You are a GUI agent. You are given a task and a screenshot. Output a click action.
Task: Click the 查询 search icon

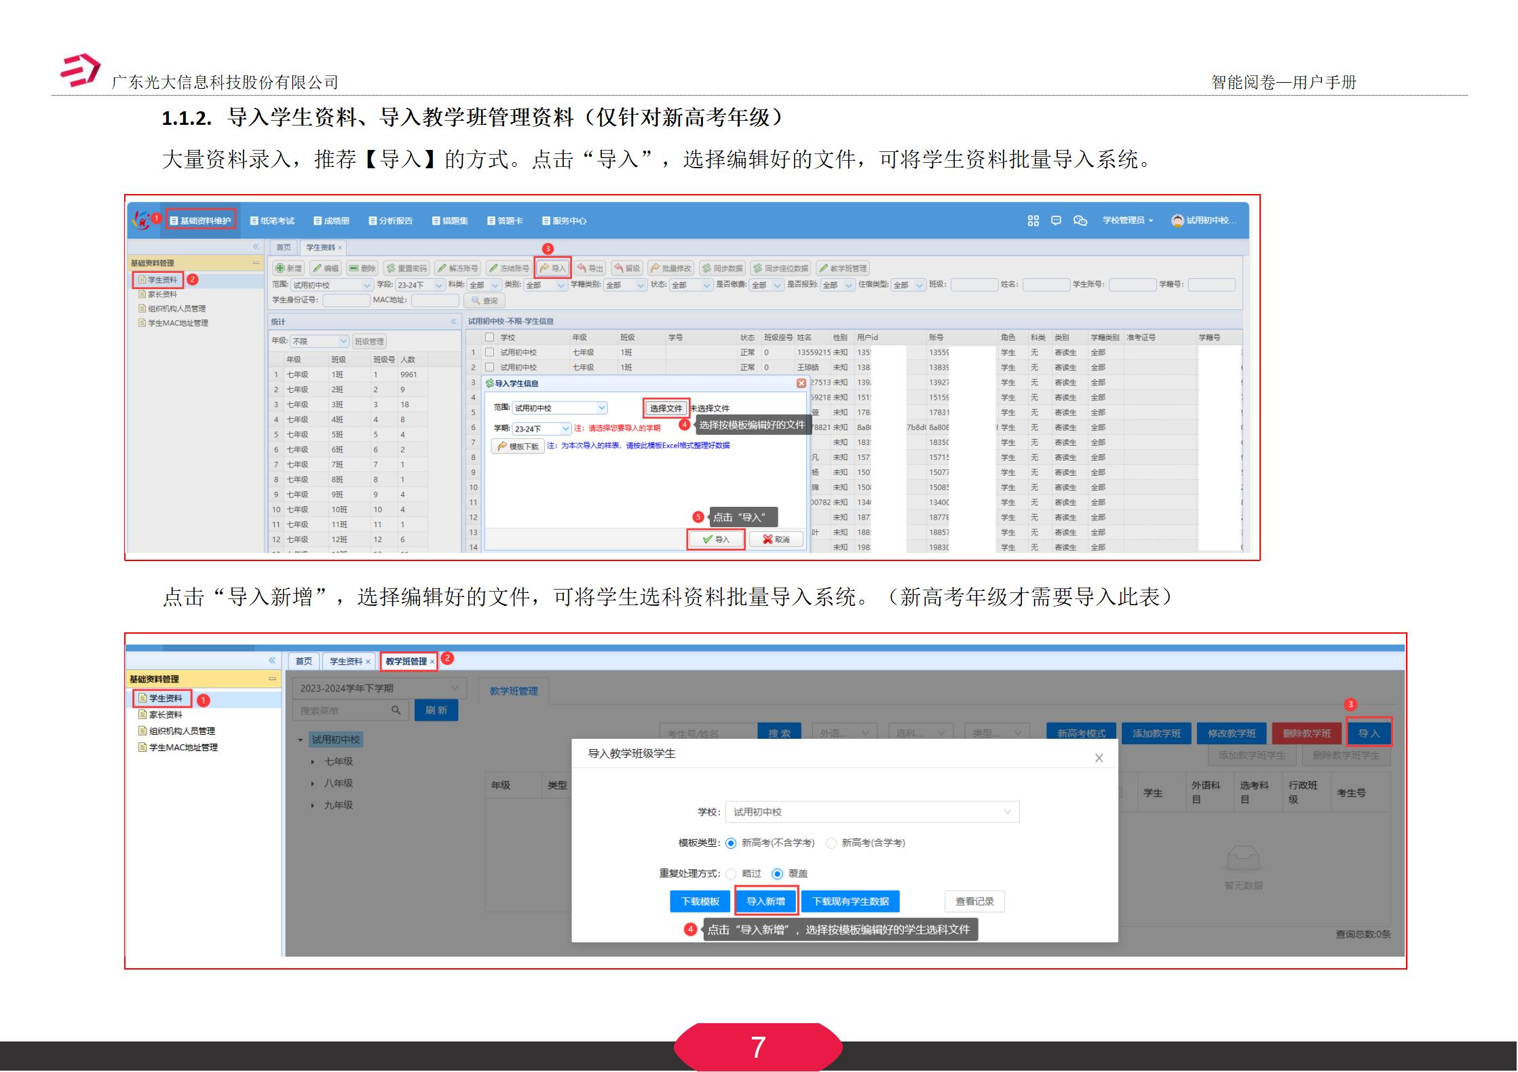coord(485,301)
